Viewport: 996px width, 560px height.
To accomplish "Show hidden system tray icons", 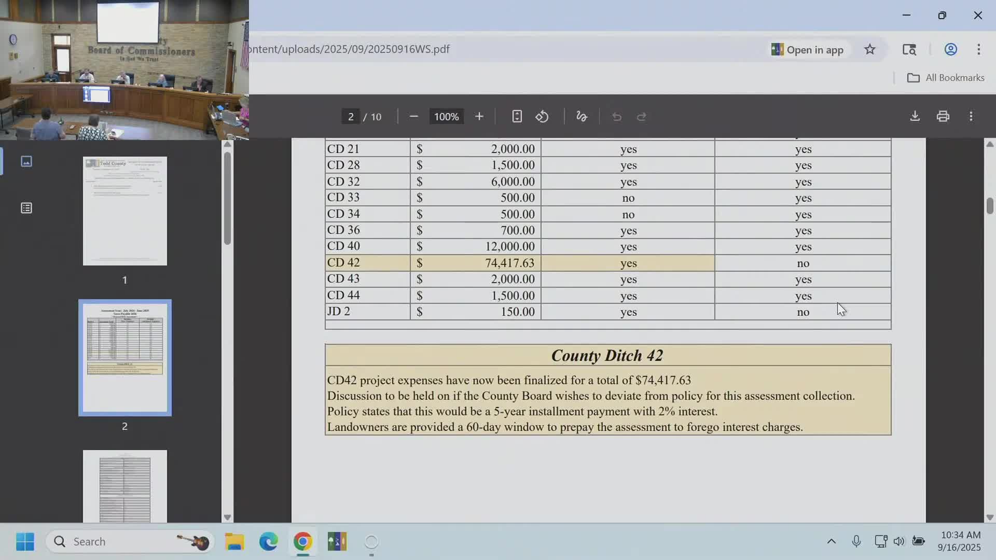I will [x=831, y=541].
